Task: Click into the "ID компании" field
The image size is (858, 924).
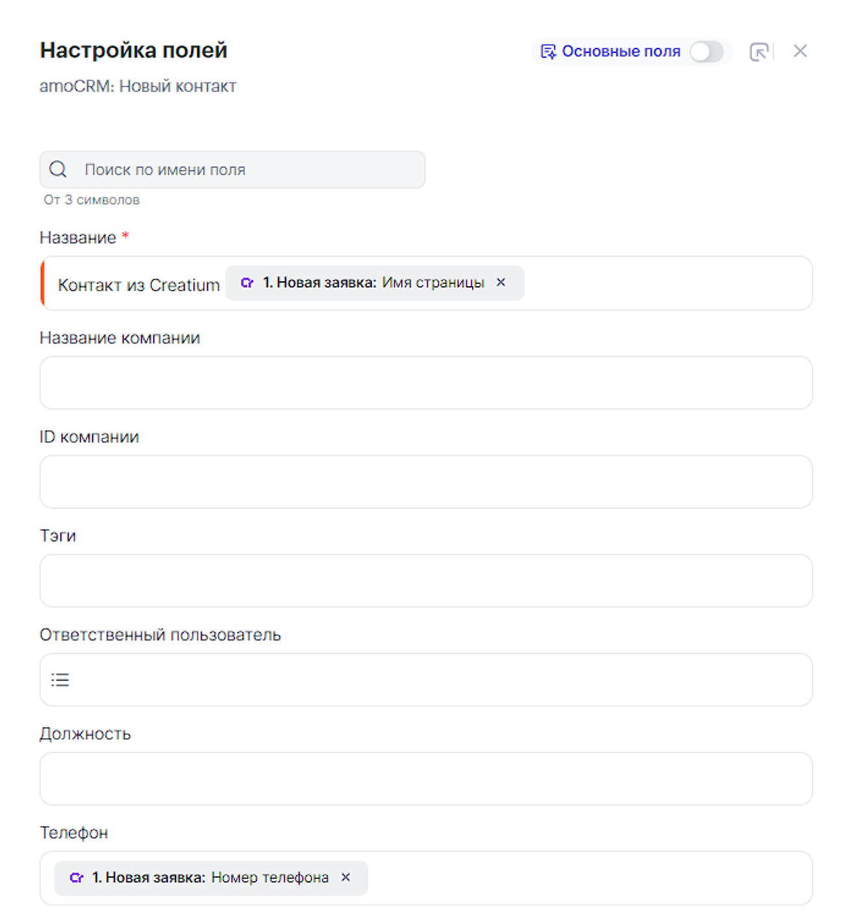Action: pos(426,481)
